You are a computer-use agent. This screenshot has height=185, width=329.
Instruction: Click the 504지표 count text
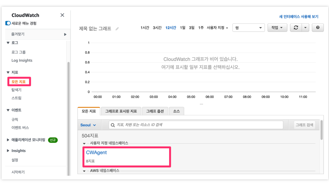[x=90, y=136]
